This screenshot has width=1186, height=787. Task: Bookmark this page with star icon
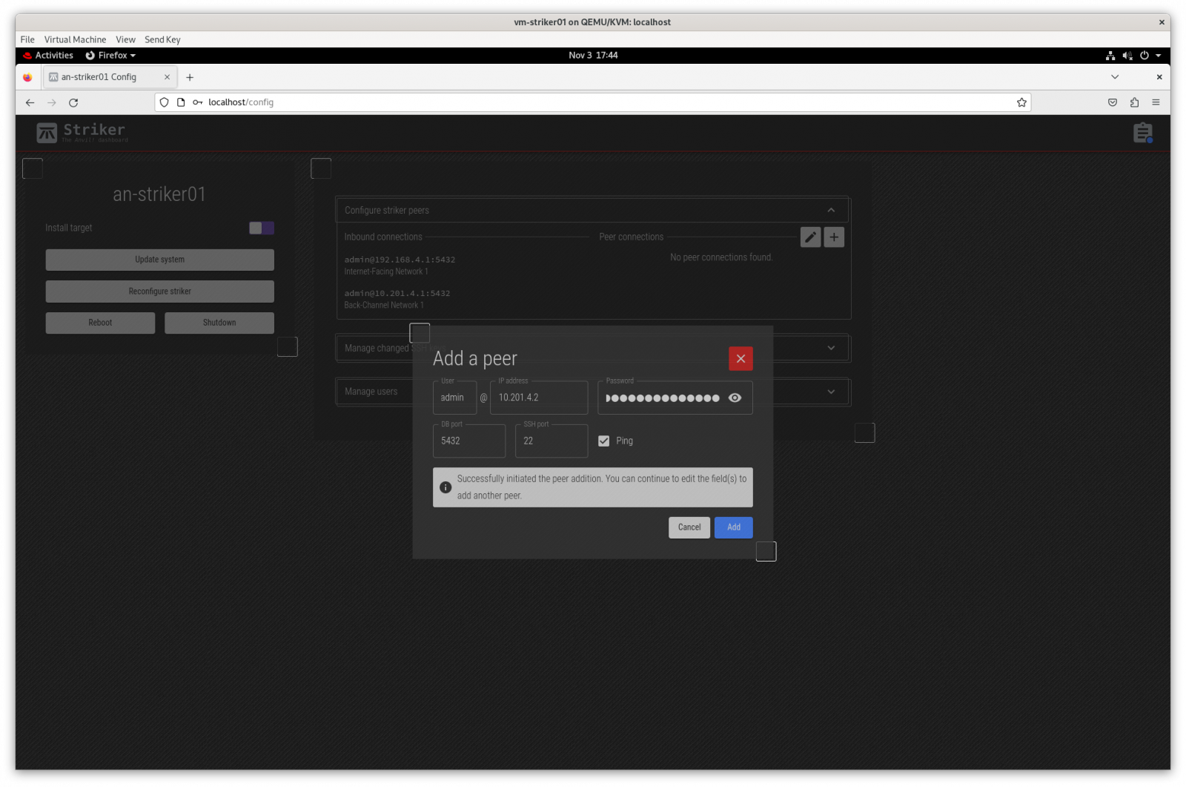point(1021,102)
